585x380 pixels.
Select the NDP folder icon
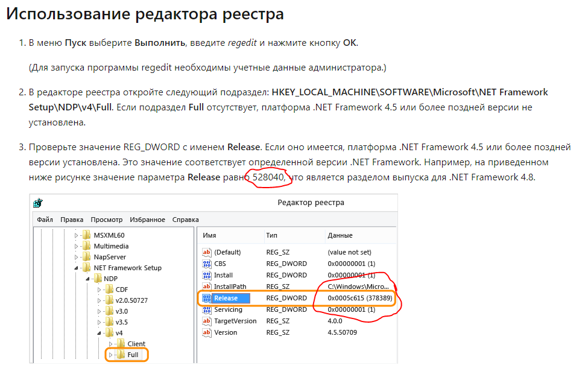(98, 278)
